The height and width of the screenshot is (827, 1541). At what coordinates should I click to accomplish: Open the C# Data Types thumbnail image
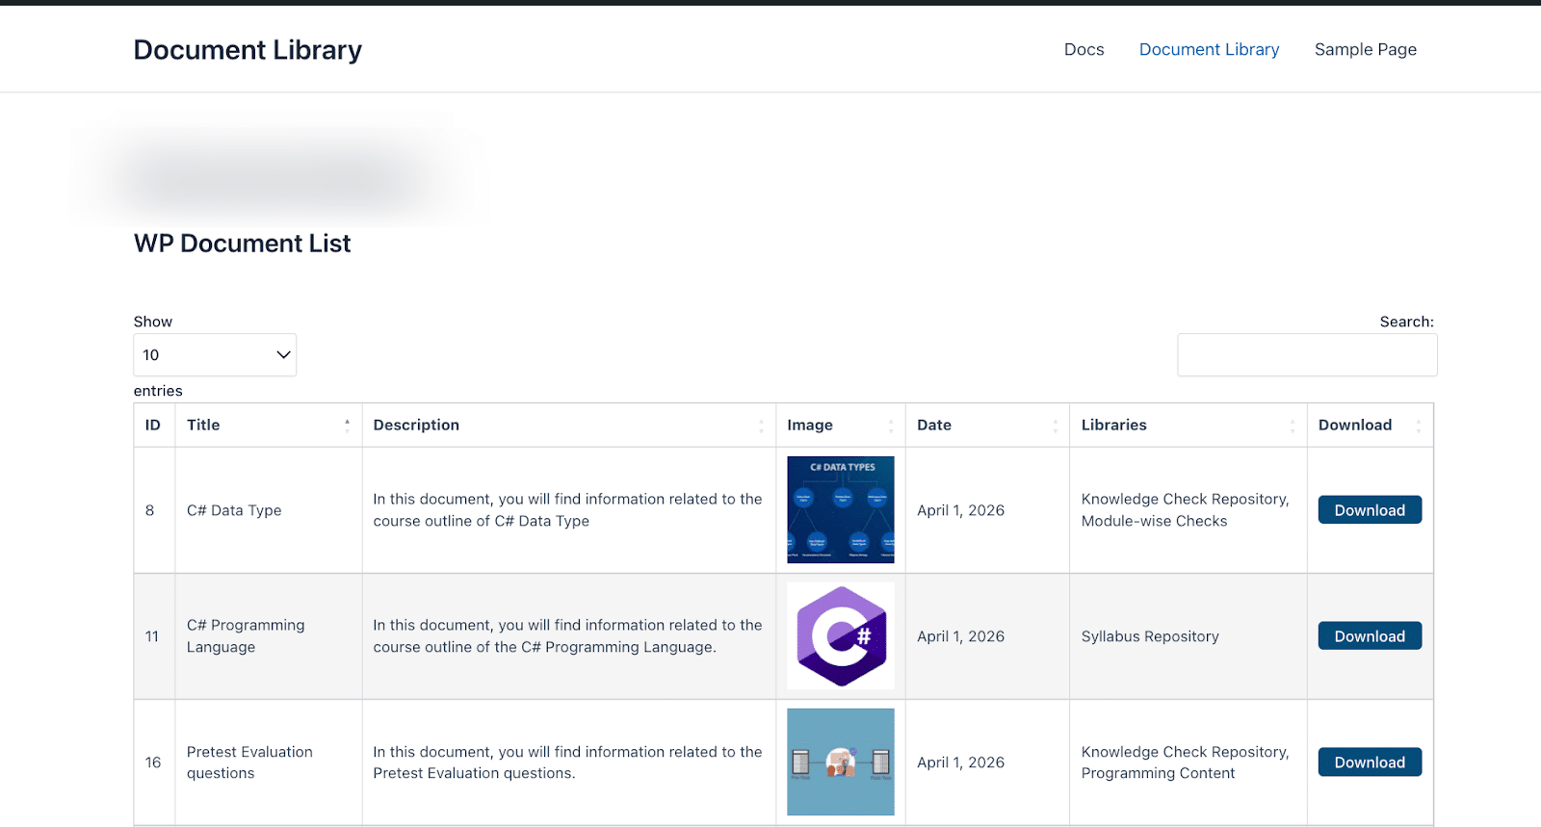[x=841, y=509]
